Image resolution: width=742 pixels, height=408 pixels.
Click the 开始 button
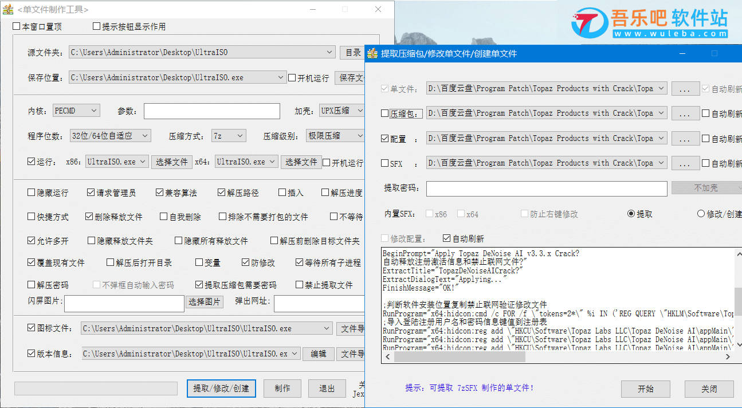tap(646, 389)
